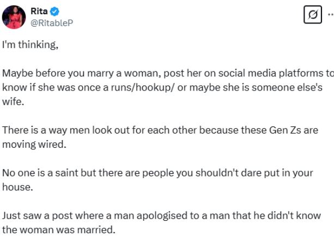Click the "I'm thinking," opening line
The width and height of the screenshot is (334, 236).
coord(30,45)
